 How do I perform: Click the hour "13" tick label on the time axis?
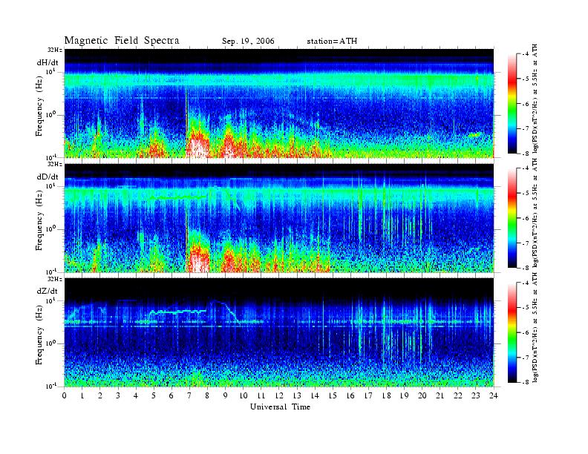point(297,395)
